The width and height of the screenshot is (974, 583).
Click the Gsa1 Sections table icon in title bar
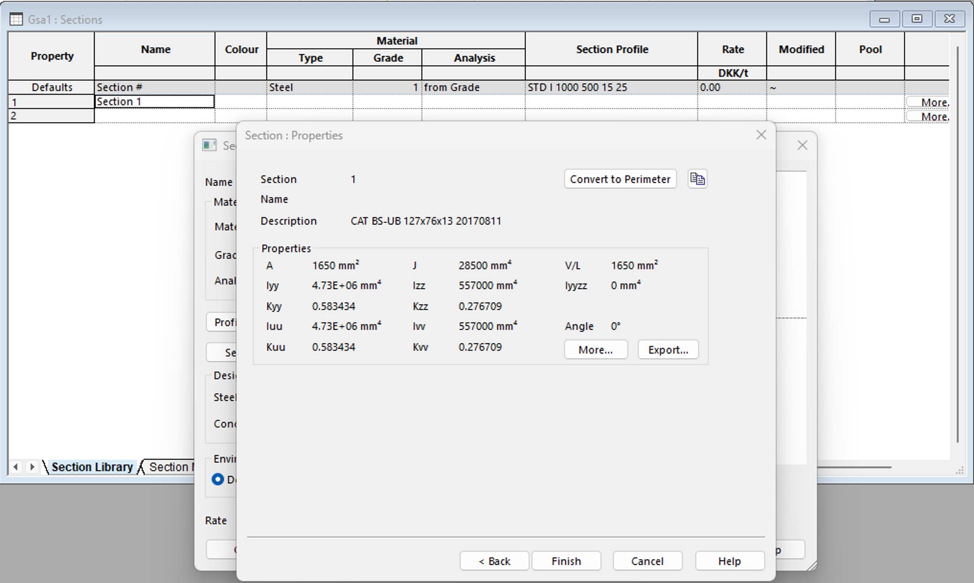[16, 19]
